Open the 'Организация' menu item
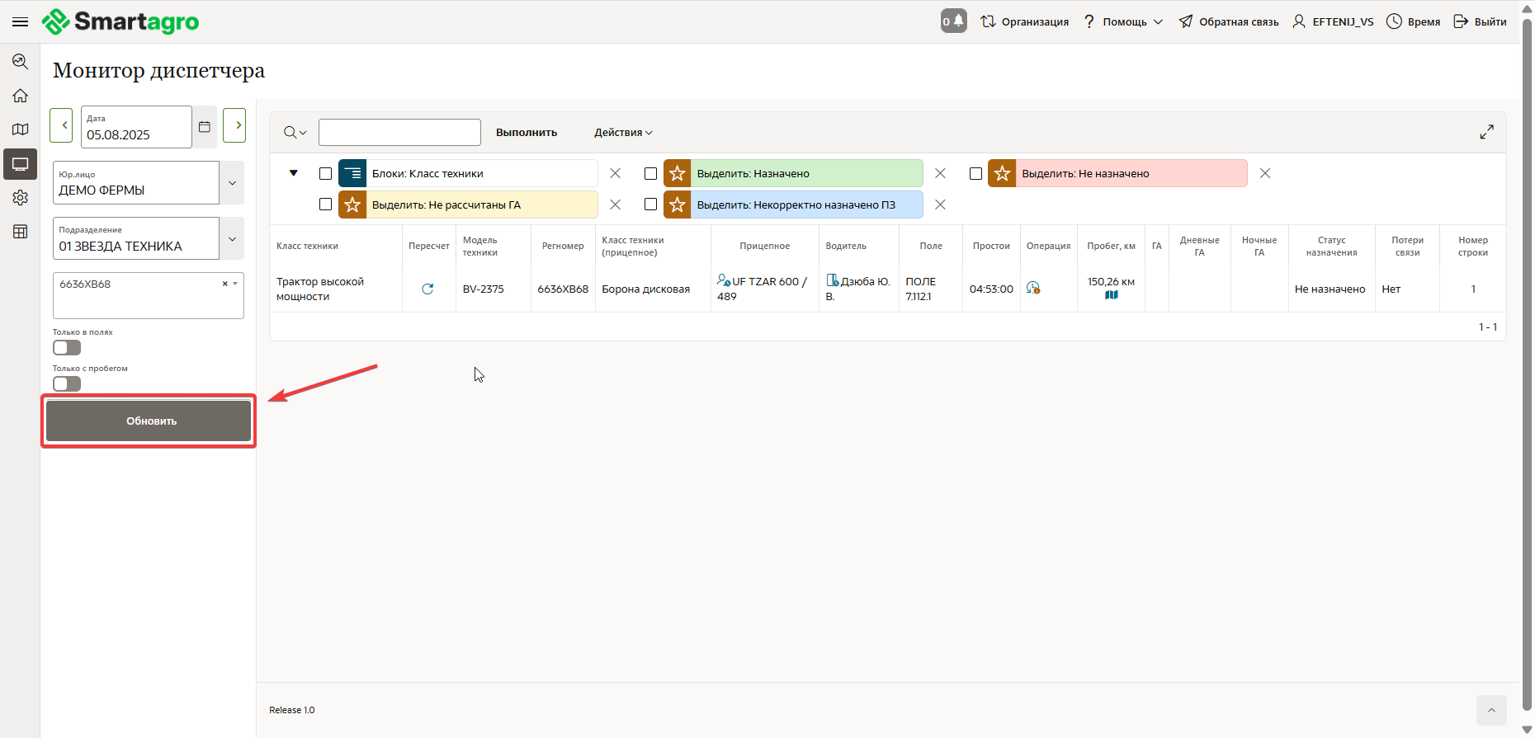This screenshot has width=1535, height=738. [x=1024, y=22]
